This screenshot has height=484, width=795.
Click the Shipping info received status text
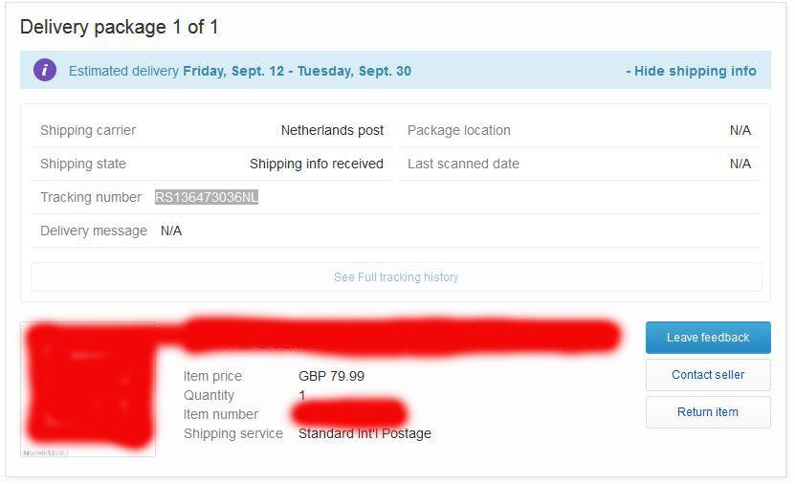coord(317,164)
